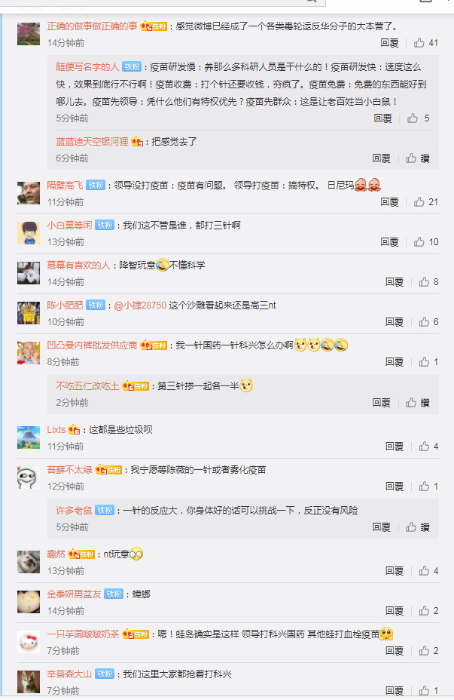Open 正确的做事做正确的事 user profile
The width and height of the screenshot is (454, 700).
click(92, 26)
